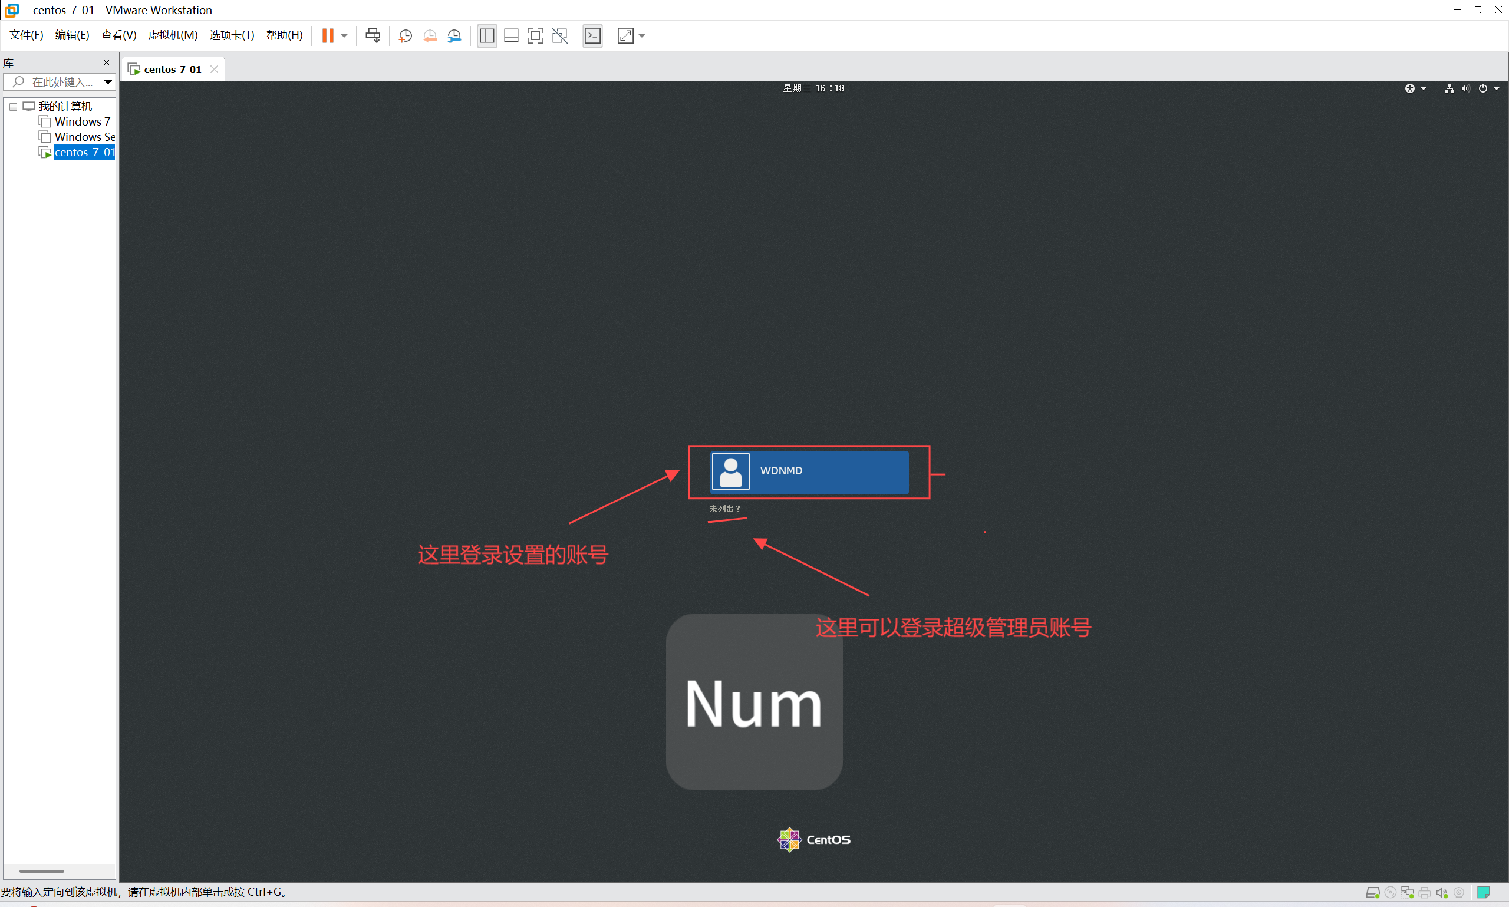The image size is (1509, 907).
Task: Expand the stretch guest display dropdown arrow
Action: [x=643, y=35]
